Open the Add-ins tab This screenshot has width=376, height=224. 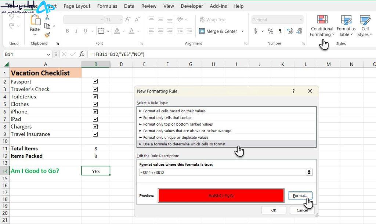(x=218, y=6)
